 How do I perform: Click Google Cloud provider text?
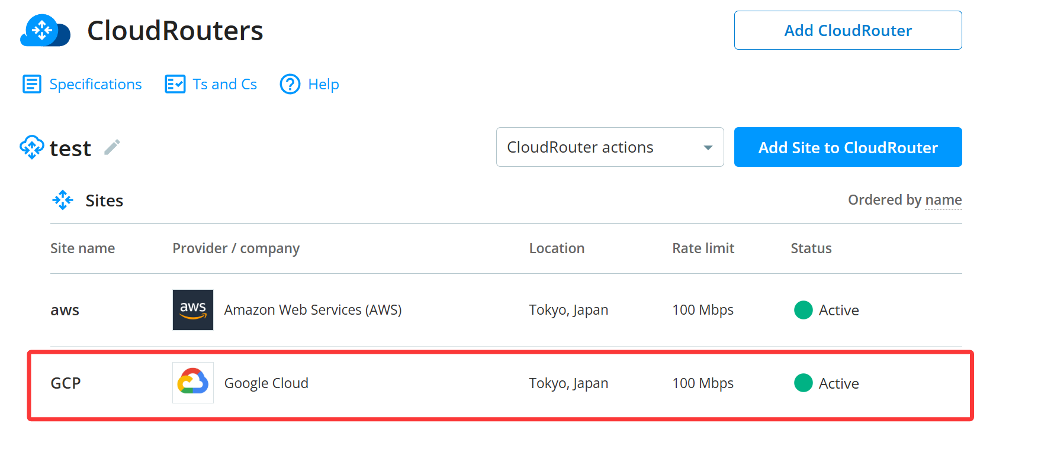tap(266, 383)
